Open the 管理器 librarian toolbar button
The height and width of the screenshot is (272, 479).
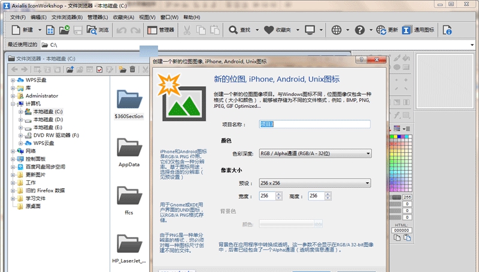click(160, 30)
